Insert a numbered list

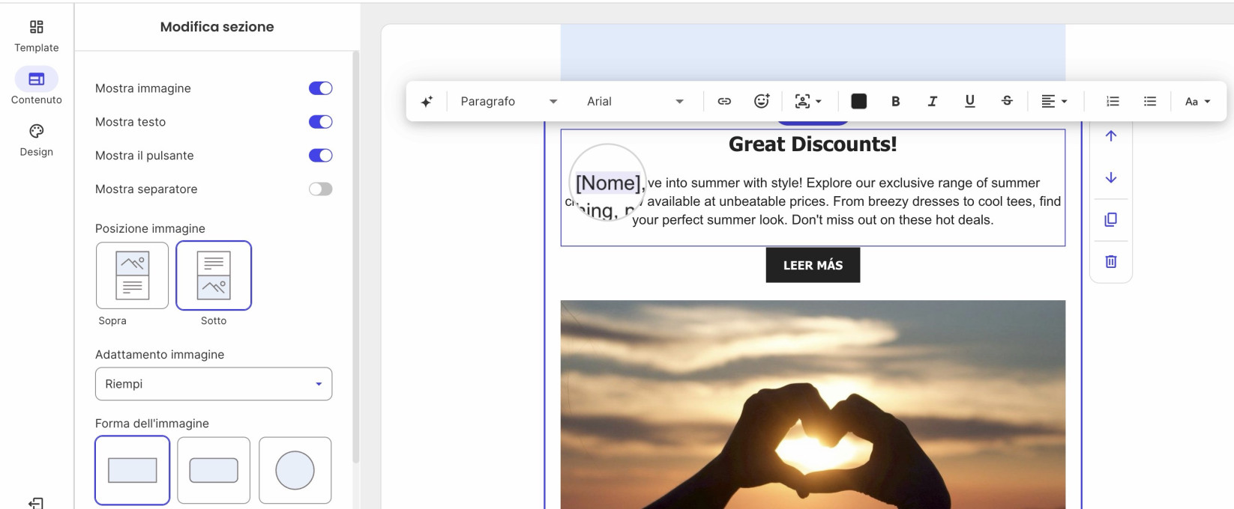(1113, 101)
